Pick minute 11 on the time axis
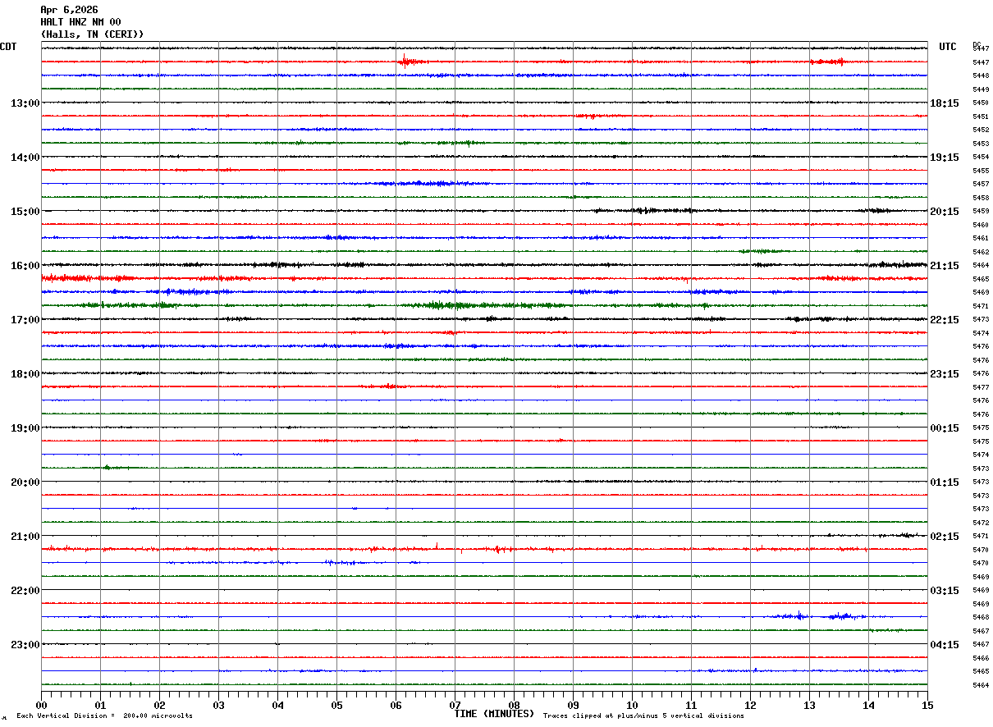Viewport: 993px width, 727px height. (x=692, y=705)
